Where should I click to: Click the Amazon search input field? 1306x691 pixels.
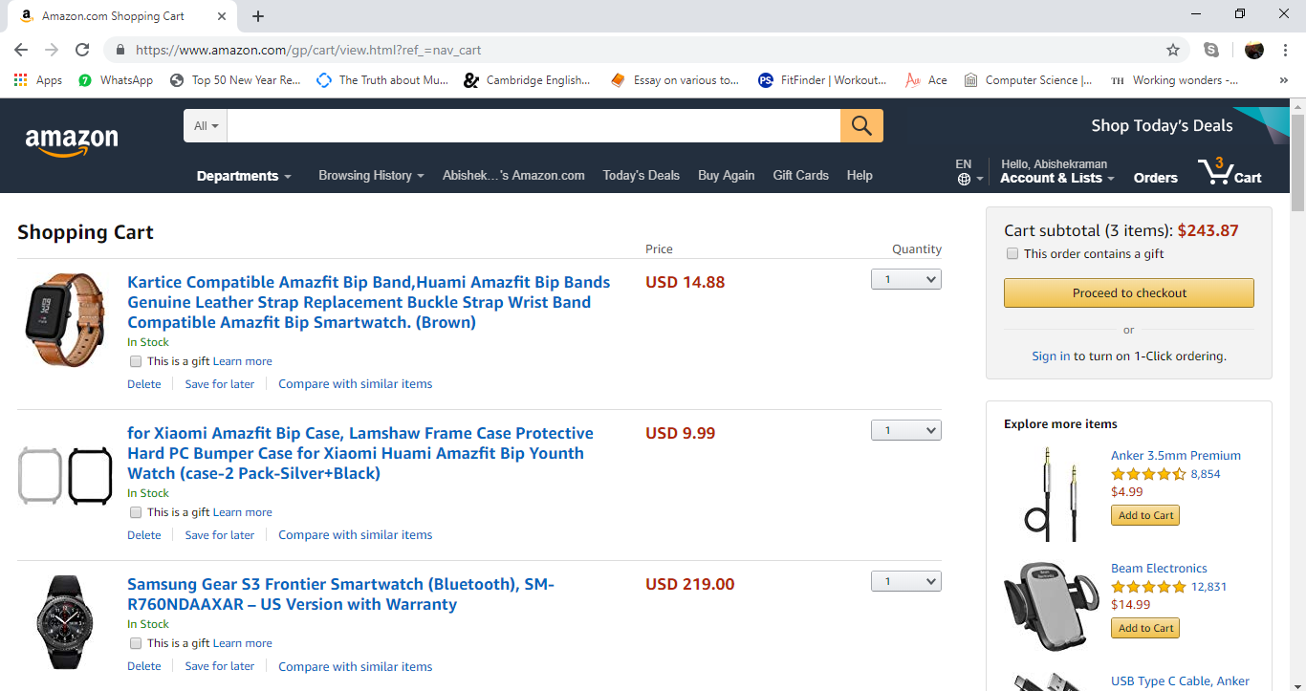pos(533,125)
